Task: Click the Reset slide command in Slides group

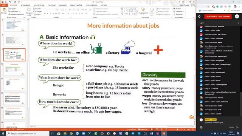Action: (x=37, y=12)
